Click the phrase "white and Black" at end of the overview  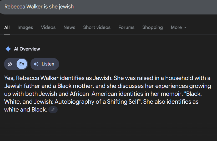point(25,110)
